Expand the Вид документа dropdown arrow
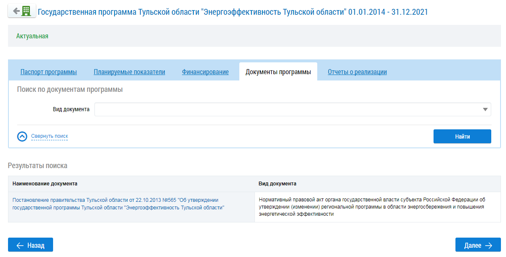 [485, 110]
